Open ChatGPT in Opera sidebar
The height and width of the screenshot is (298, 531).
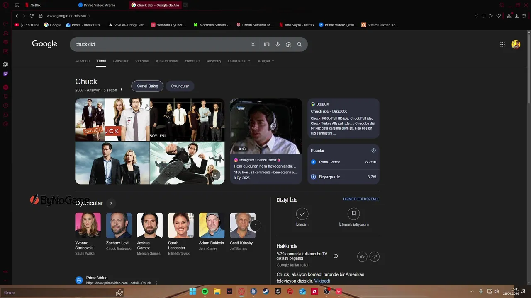coord(6,65)
